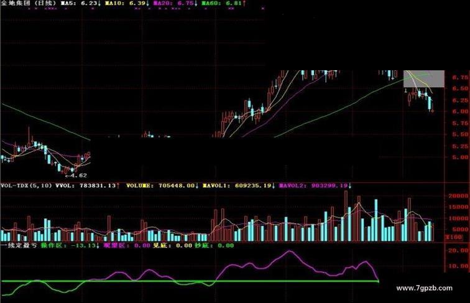
Task: Select the MA60: 6.81 moving average label
Action: click(224, 3)
